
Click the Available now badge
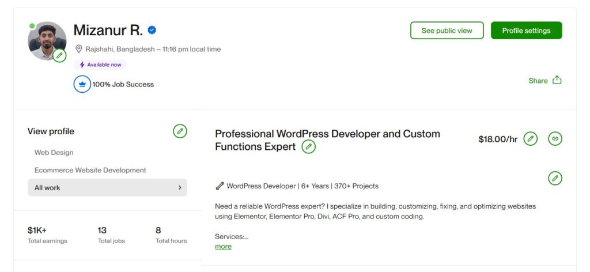point(100,65)
